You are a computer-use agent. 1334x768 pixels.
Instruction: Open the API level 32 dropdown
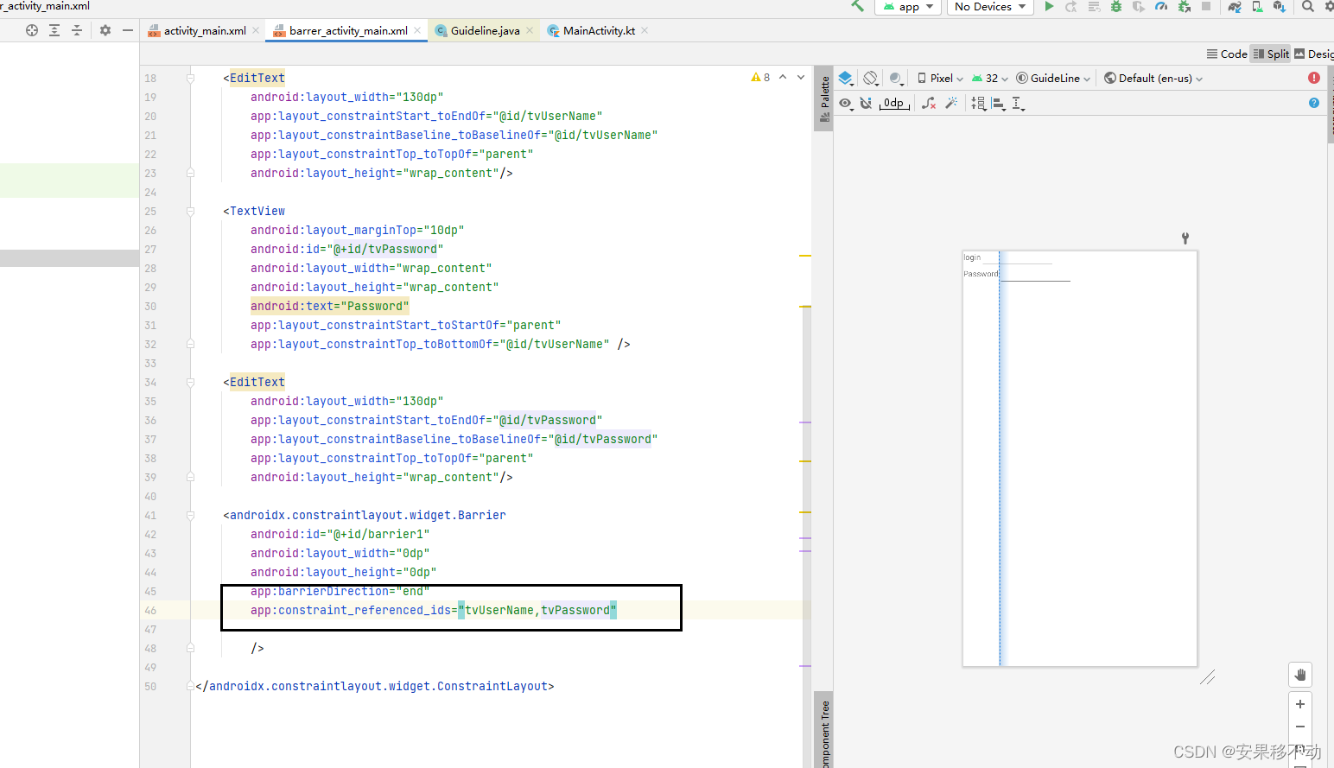pos(988,78)
